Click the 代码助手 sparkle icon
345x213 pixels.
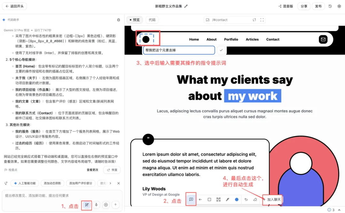click(4, 20)
